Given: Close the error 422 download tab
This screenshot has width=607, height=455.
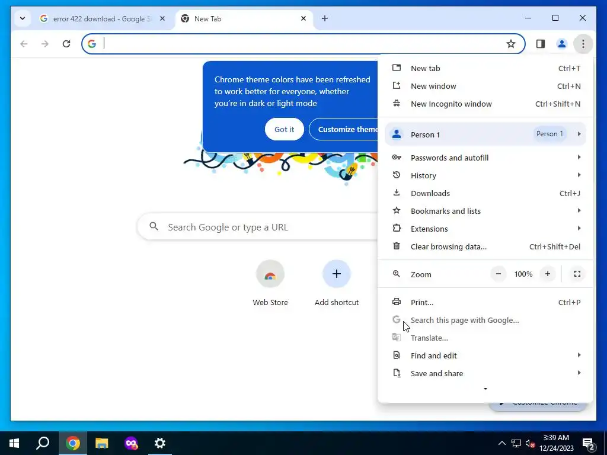Looking at the screenshot, I should click(162, 18).
